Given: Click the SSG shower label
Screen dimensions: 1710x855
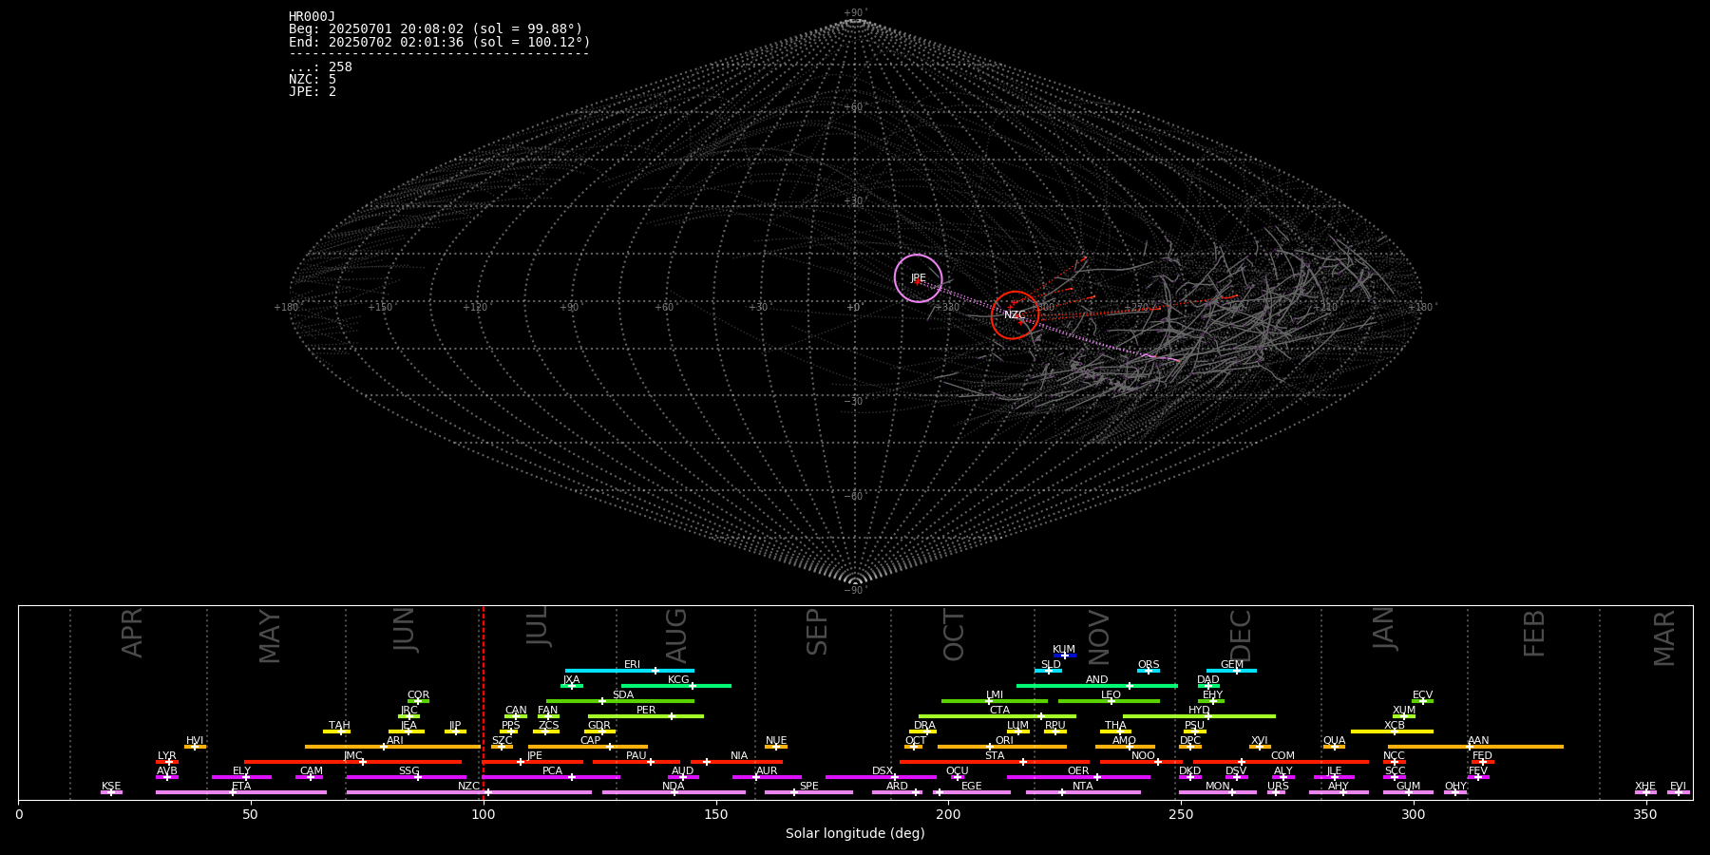Looking at the screenshot, I should (408, 771).
